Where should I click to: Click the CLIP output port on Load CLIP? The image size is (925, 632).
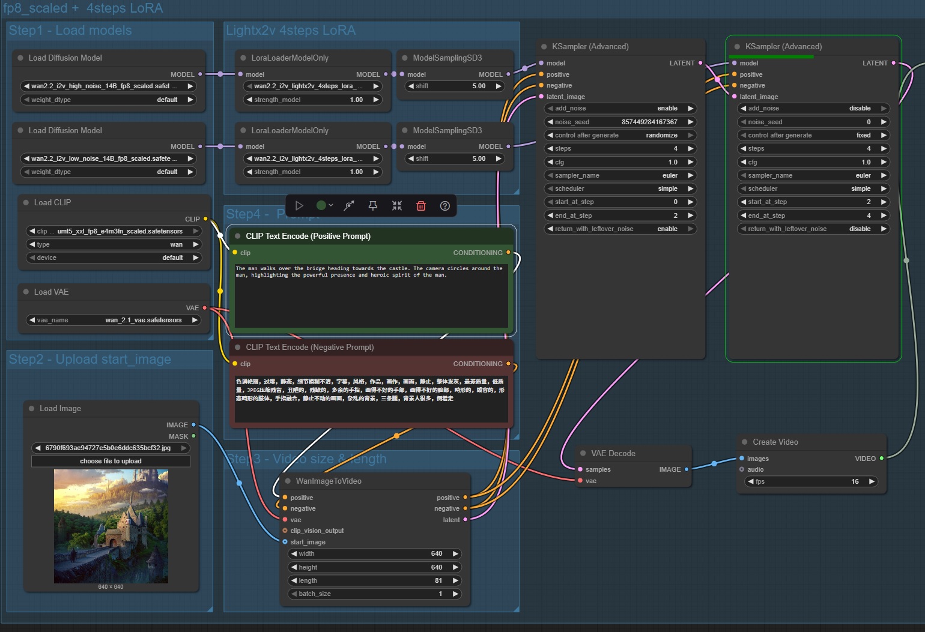click(205, 219)
